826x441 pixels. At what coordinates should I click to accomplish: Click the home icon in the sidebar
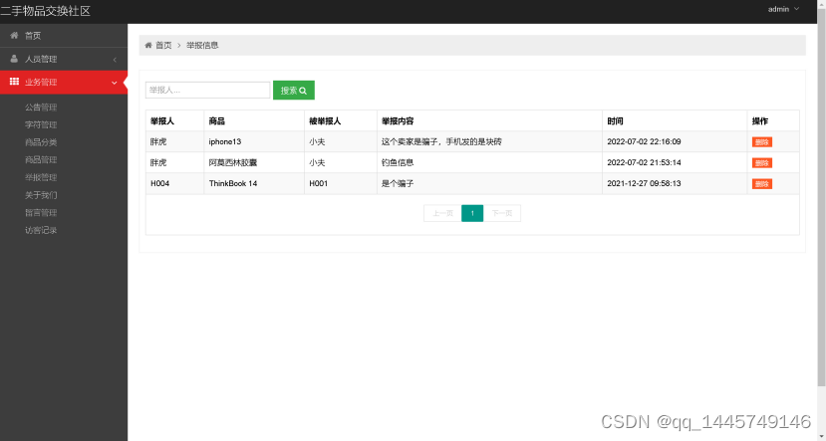coord(14,35)
